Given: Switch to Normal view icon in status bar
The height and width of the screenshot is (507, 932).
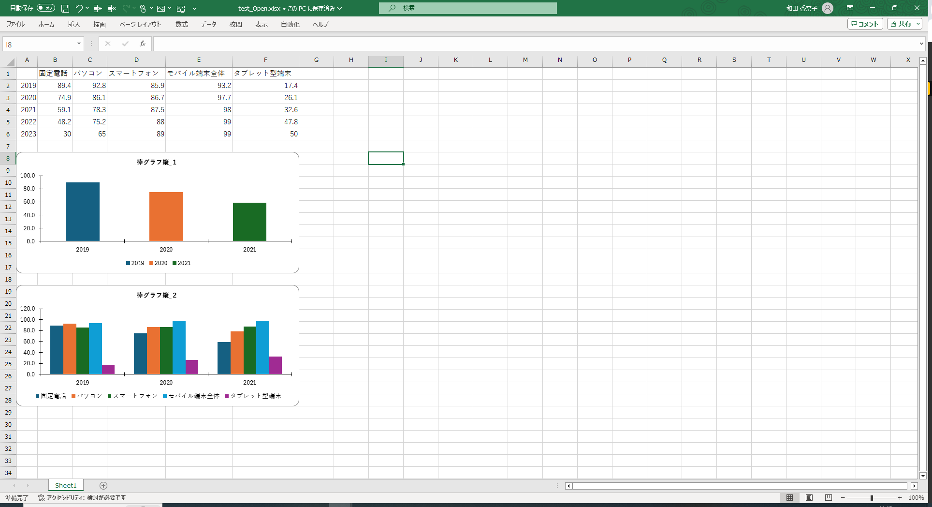Looking at the screenshot, I should (x=789, y=498).
